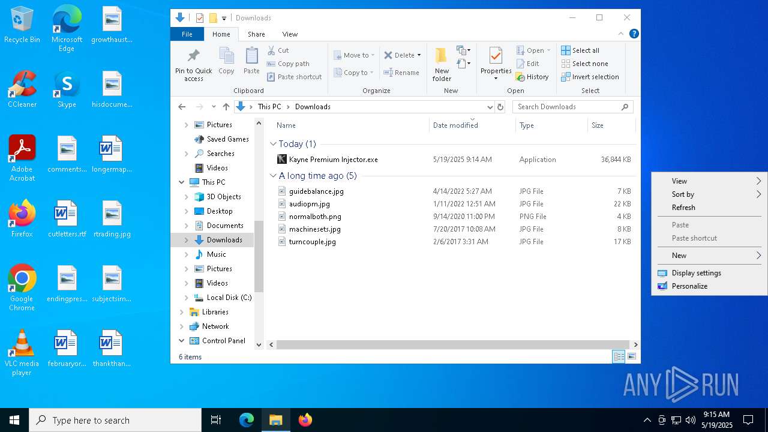Click Select none in ribbon
This screenshot has width=768, height=432.
584,64
